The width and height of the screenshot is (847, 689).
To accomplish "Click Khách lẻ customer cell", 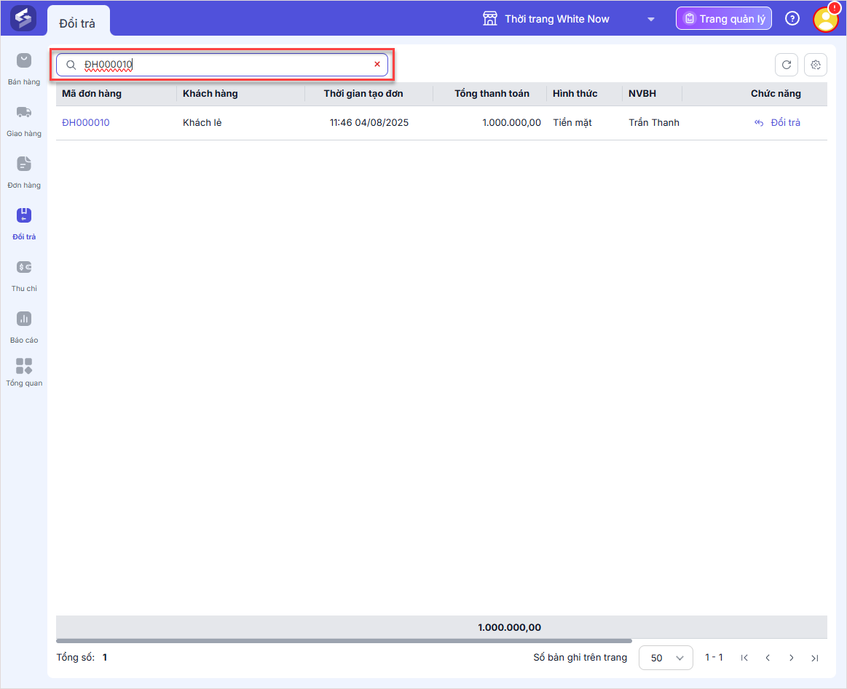I will tap(202, 122).
